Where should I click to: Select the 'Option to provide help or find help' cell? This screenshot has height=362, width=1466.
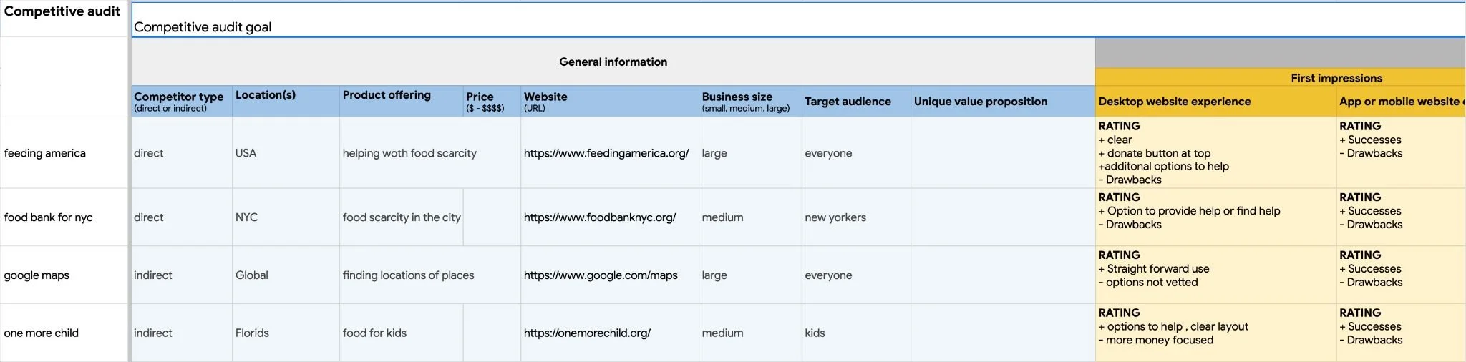coord(1215,217)
